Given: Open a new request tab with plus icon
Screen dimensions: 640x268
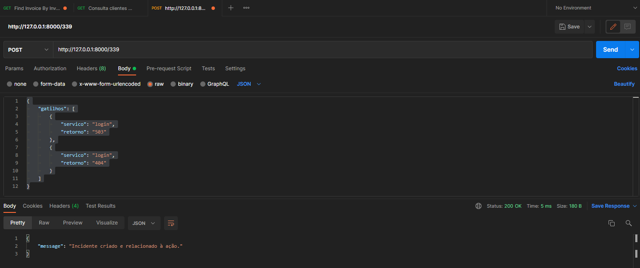Looking at the screenshot, I should coord(231,8).
